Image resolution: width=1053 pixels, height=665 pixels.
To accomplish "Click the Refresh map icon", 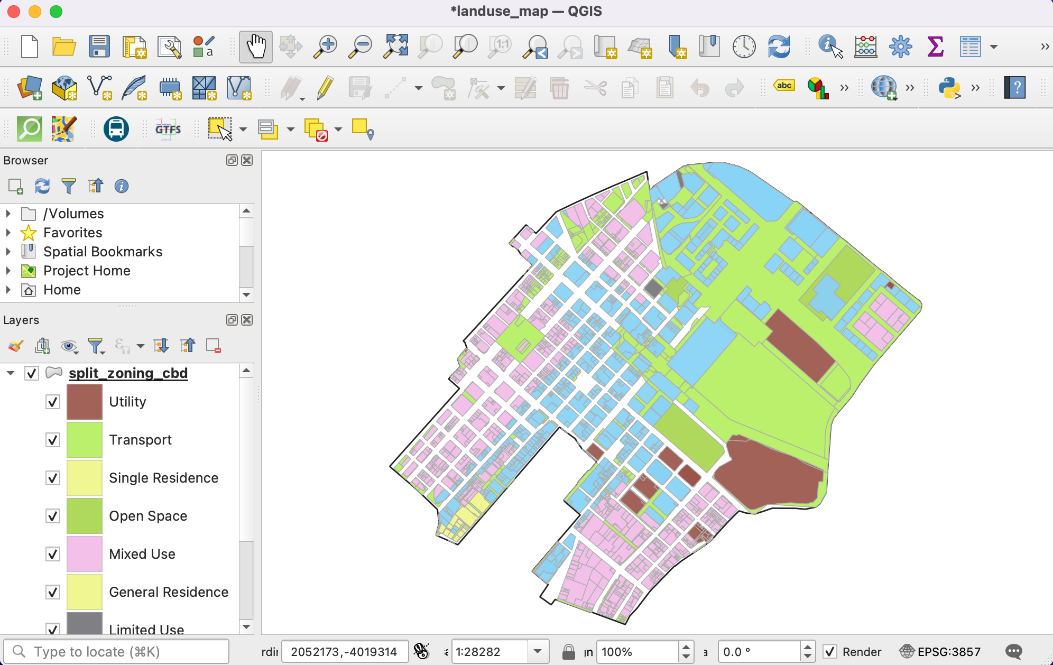I will pyautogui.click(x=779, y=47).
